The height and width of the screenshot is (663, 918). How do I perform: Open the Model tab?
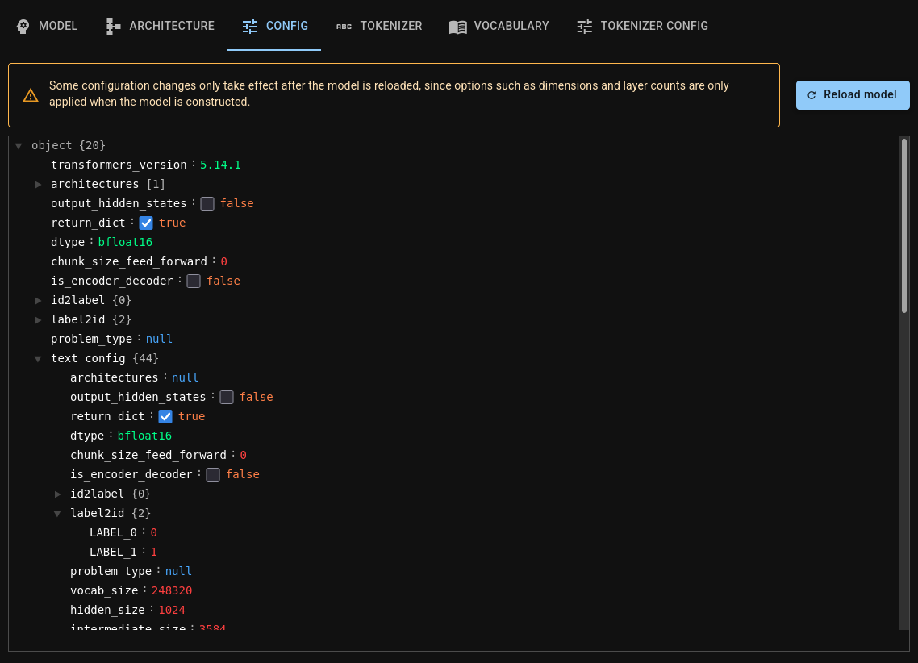(x=47, y=26)
